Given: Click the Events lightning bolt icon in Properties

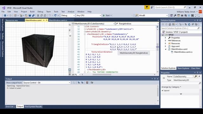Looking at the screenshot, I should tap(200, 77).
